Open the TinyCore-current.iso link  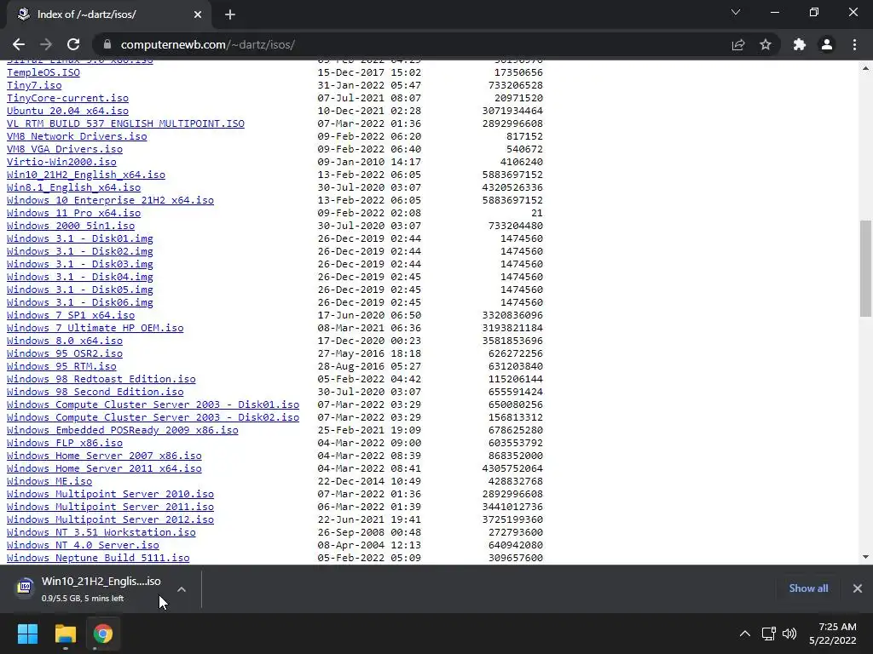67,98
